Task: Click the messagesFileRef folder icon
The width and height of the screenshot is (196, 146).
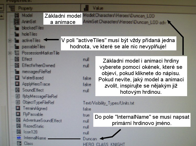Action: coord(17,71)
